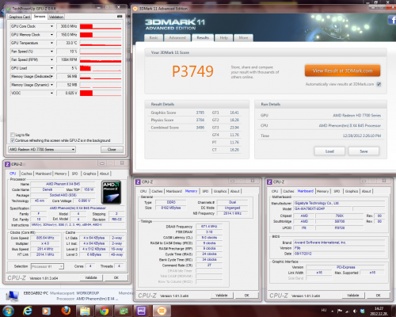Open the AMD Radeon HD 7700 Series dropdown

point(42,150)
